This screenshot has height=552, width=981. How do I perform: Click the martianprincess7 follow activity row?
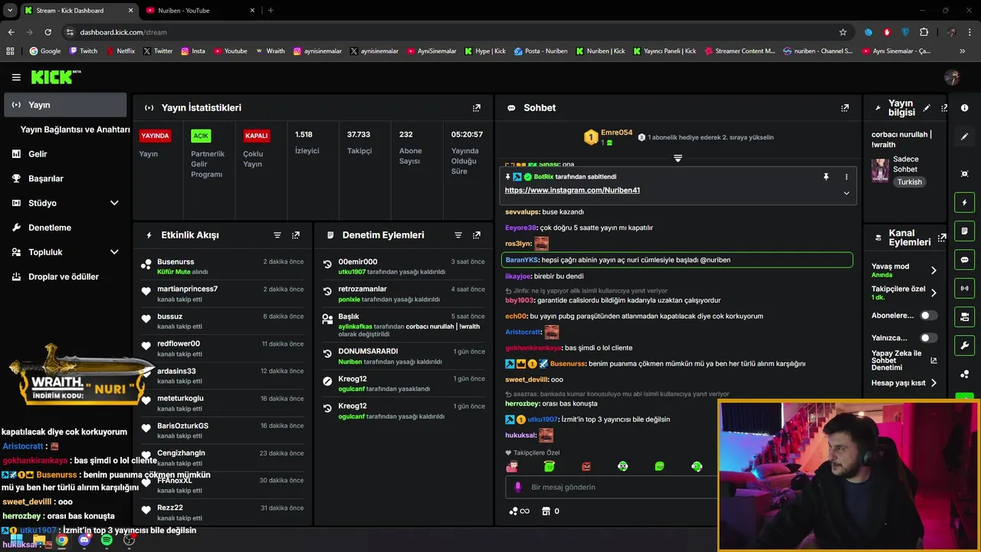222,294
